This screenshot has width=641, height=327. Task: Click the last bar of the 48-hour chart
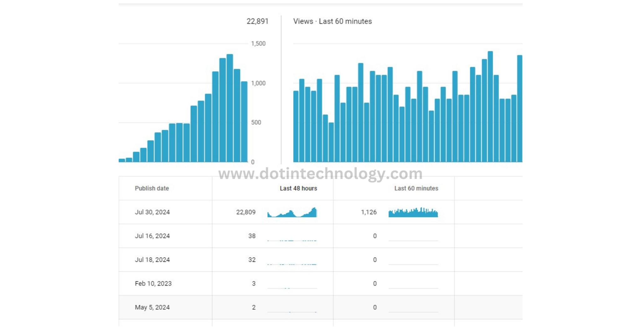coord(244,122)
